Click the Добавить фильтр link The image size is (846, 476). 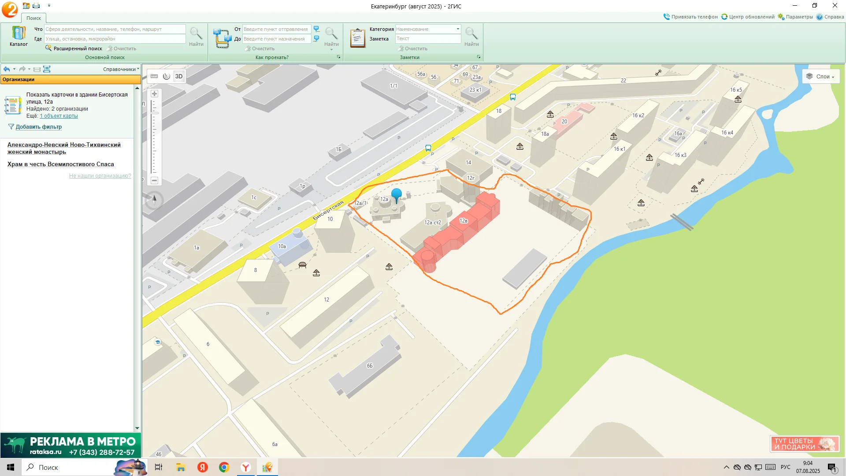[39, 127]
